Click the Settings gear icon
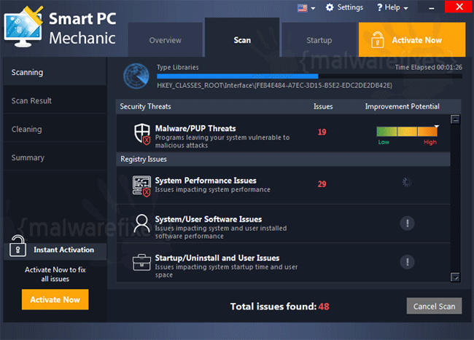 [x=330, y=7]
